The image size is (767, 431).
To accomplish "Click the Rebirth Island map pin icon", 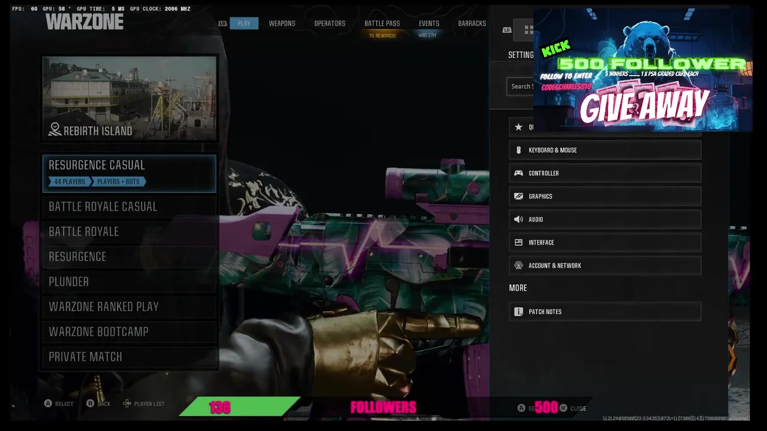I will click(x=55, y=129).
